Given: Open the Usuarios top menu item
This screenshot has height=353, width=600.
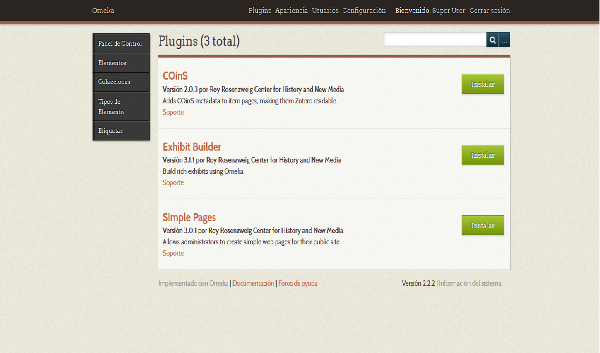Looking at the screenshot, I should tap(325, 11).
